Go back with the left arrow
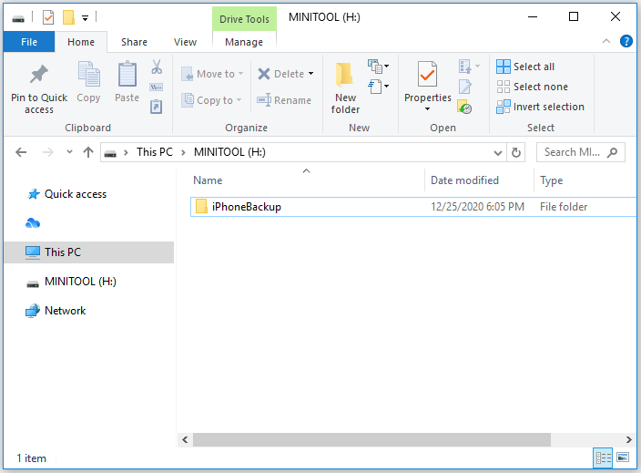This screenshot has height=473, width=641. point(21,152)
